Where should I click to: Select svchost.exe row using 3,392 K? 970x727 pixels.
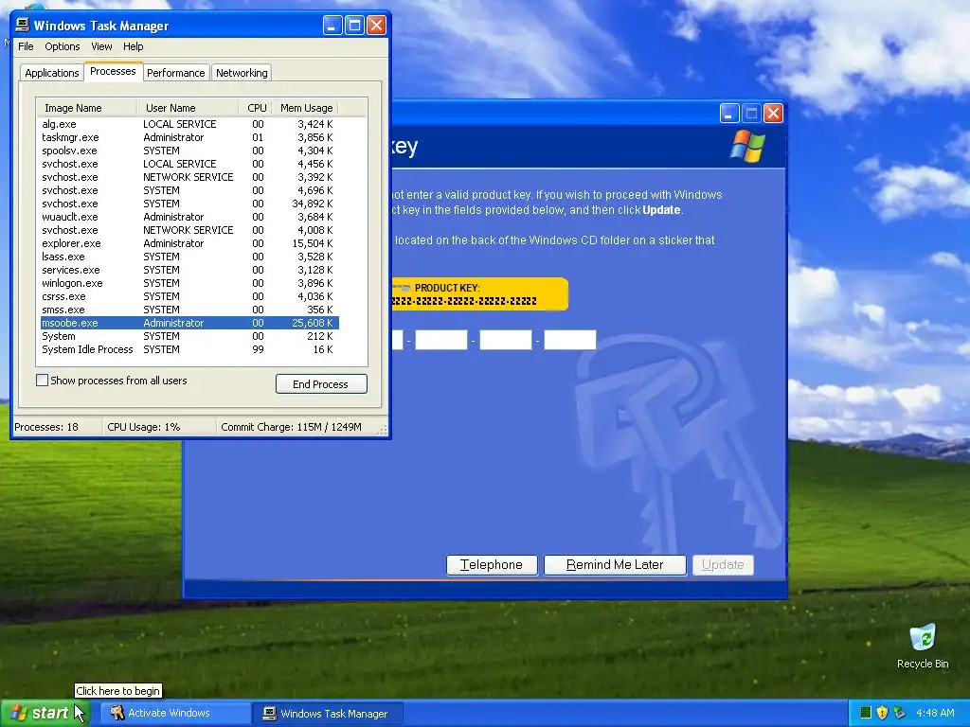(189, 177)
